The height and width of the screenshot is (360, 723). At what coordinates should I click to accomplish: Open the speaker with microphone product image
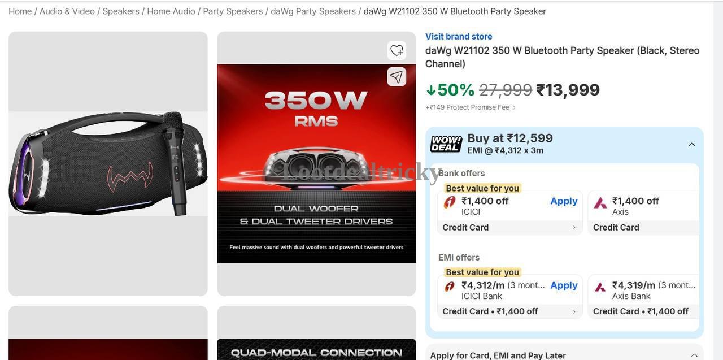click(x=108, y=164)
